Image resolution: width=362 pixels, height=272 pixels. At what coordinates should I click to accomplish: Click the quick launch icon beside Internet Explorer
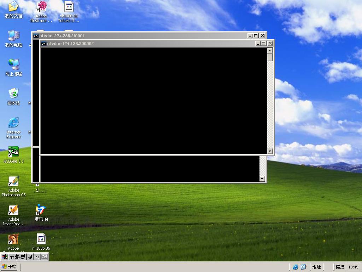(303, 267)
